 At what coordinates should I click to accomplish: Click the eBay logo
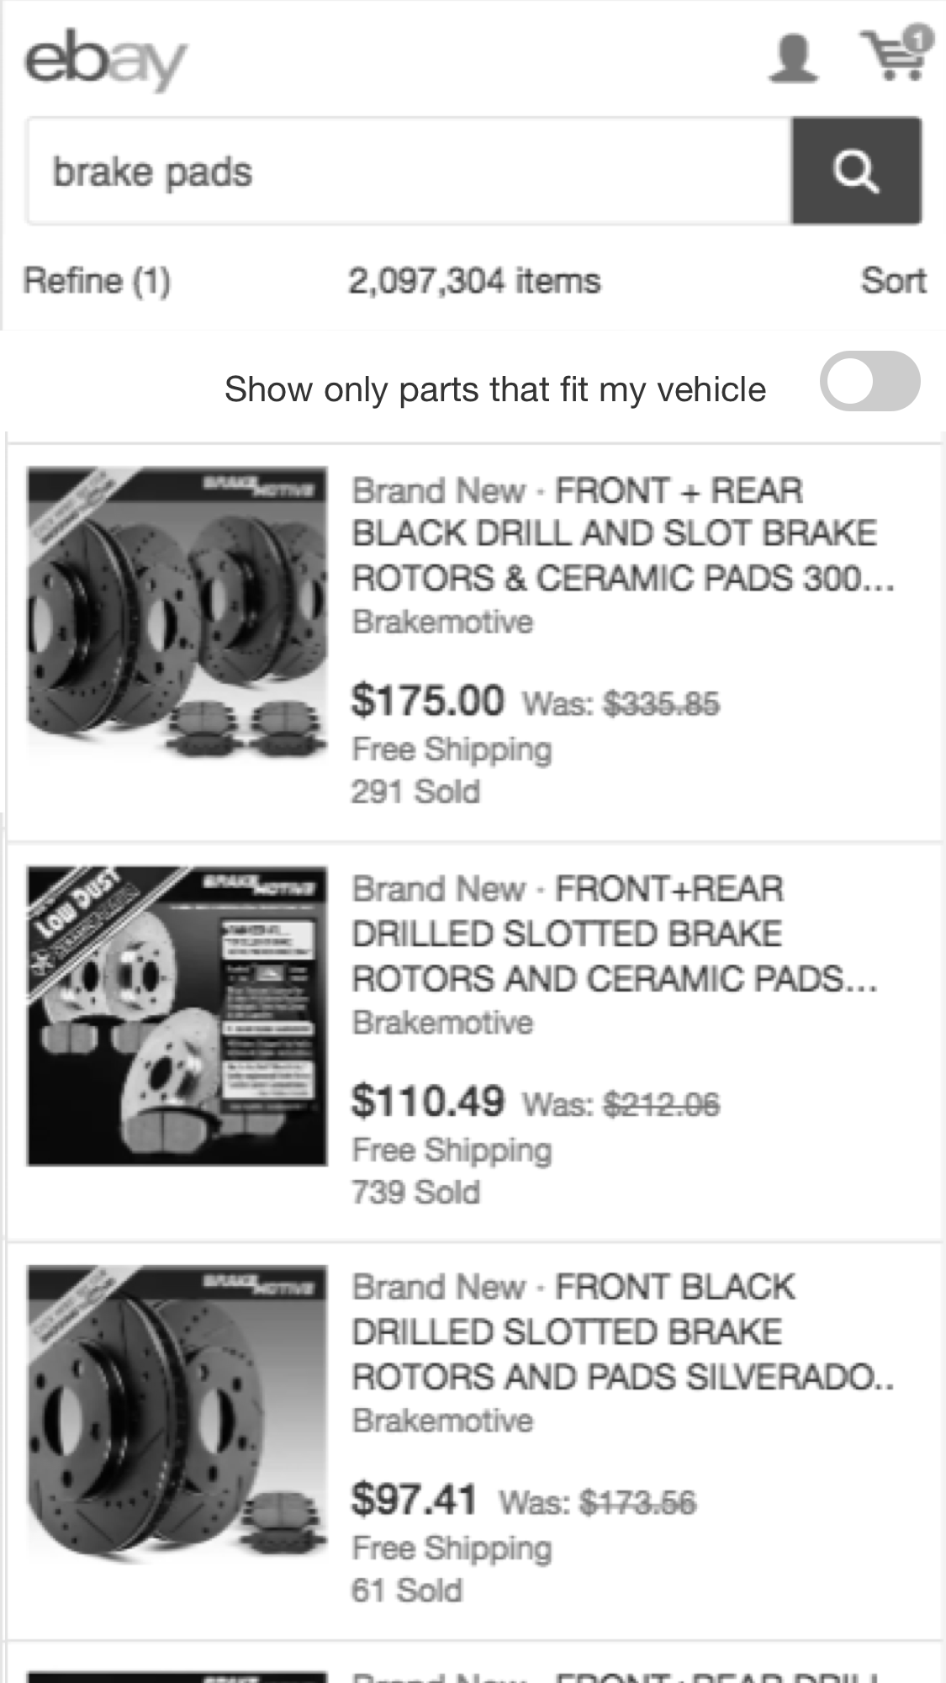pos(105,59)
